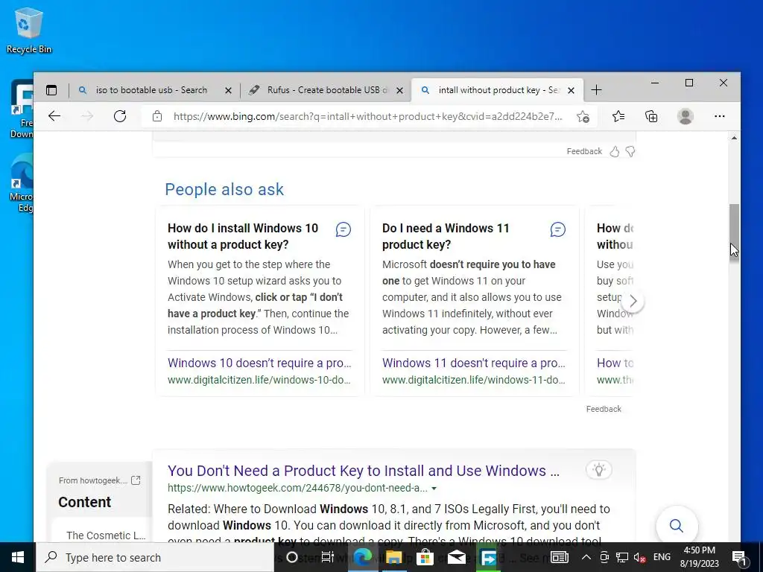Open chat icon for Windows 10 question
Image resolution: width=763 pixels, height=572 pixels.
343,229
